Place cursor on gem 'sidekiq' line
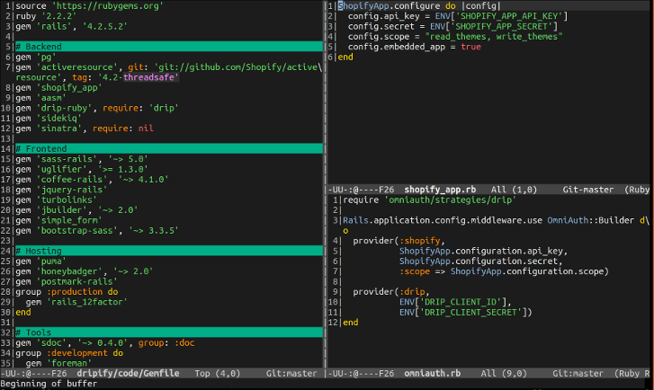 coord(49,118)
